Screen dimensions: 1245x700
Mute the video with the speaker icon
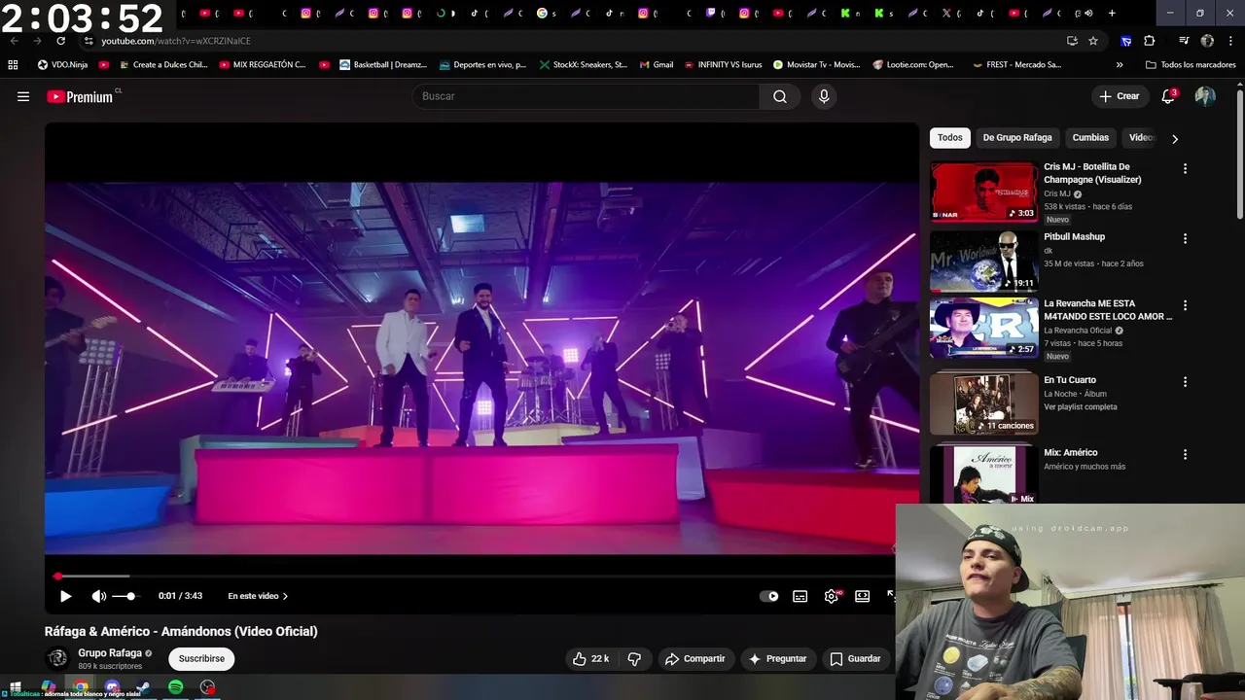98,596
